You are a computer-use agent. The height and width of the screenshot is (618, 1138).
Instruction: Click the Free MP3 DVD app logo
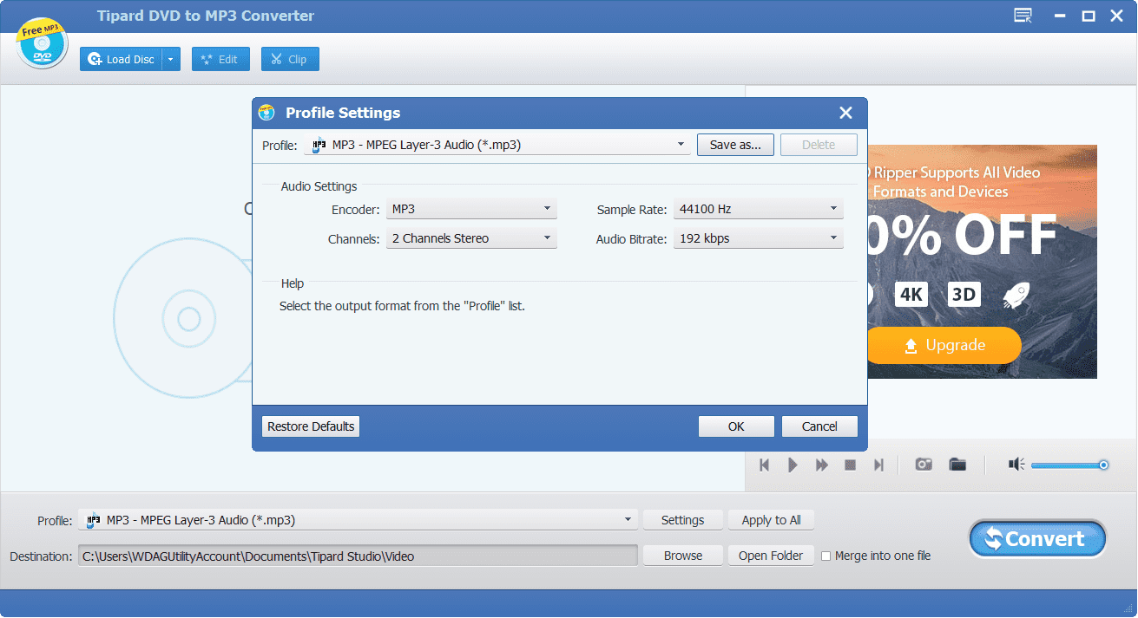point(42,43)
